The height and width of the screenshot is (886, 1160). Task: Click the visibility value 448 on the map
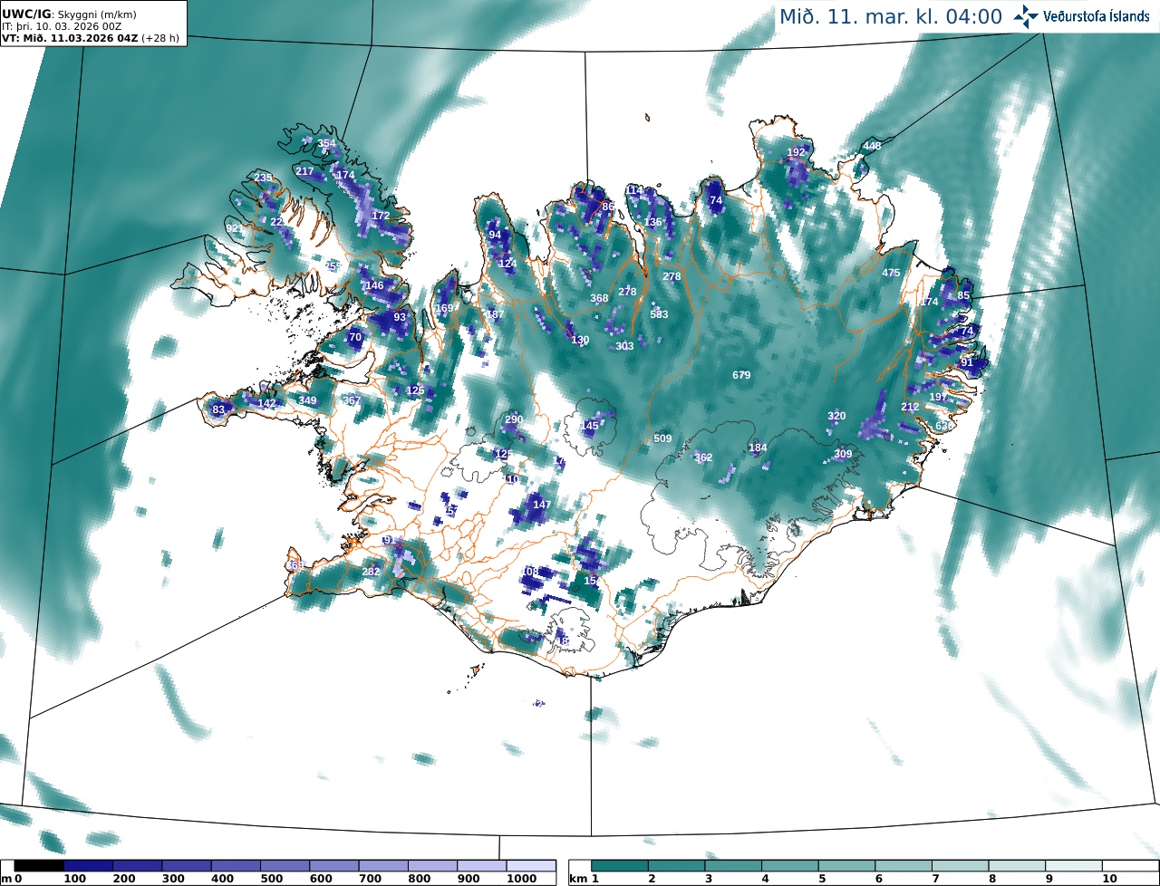[872, 146]
